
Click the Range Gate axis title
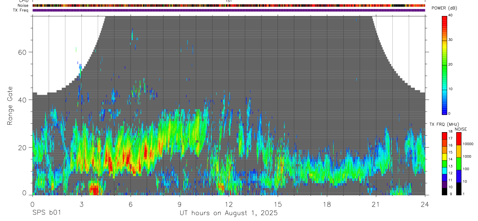tap(11, 106)
